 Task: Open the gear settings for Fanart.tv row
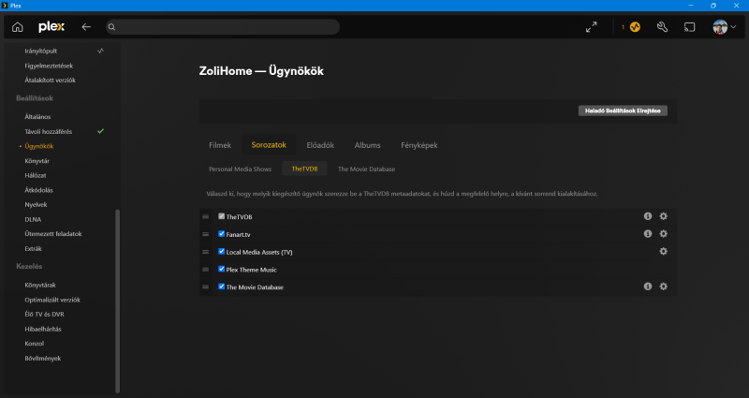[x=664, y=234]
